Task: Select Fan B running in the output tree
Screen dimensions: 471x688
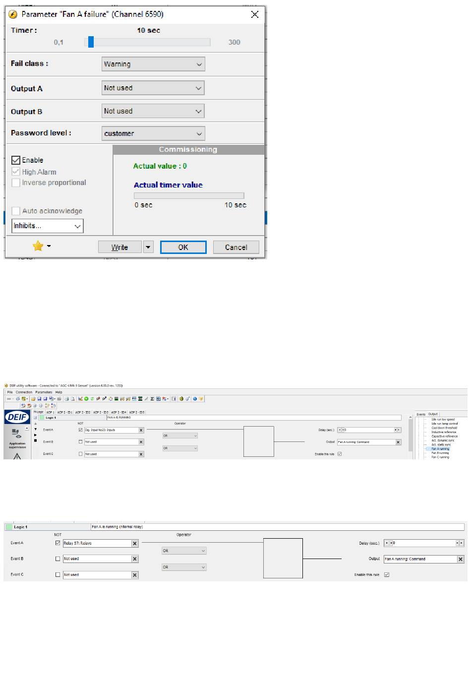Action: pos(440,453)
